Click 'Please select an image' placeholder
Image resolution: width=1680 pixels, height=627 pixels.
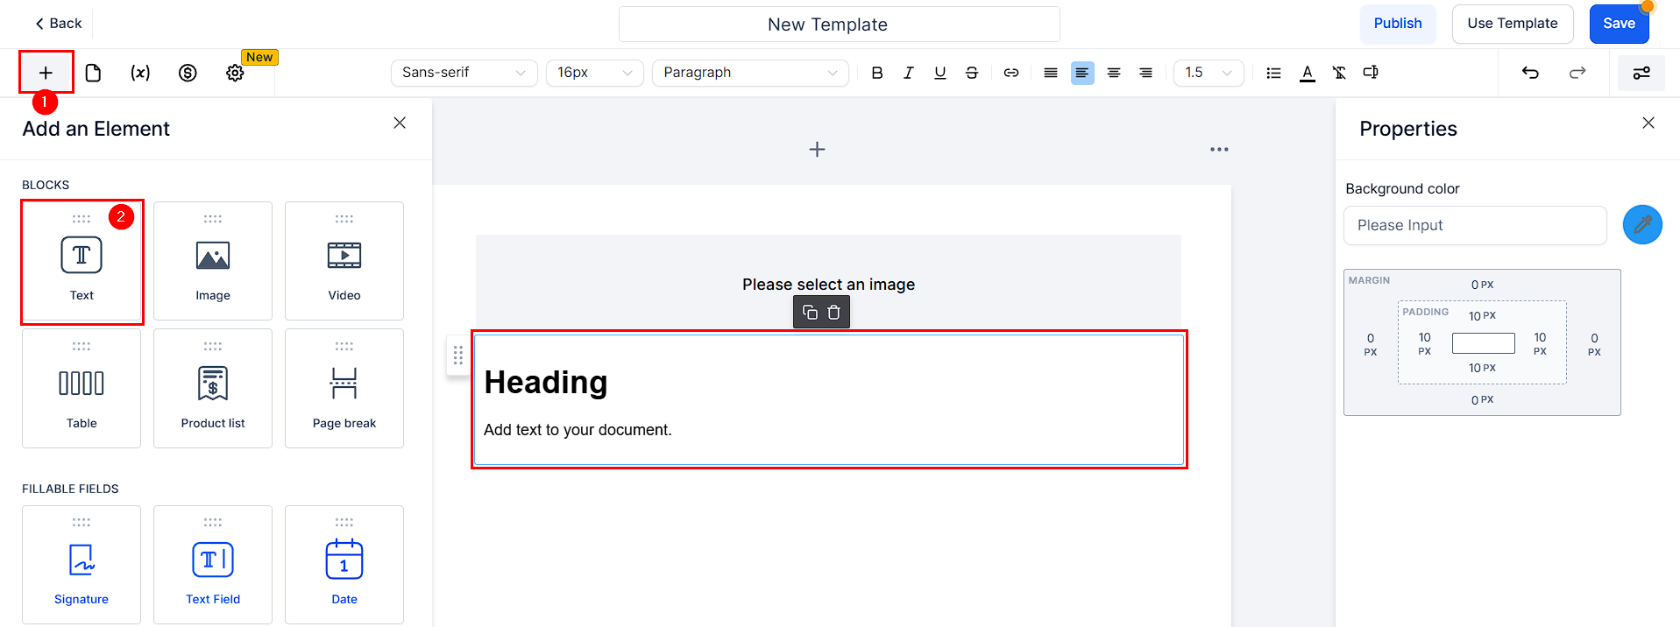pos(828,285)
